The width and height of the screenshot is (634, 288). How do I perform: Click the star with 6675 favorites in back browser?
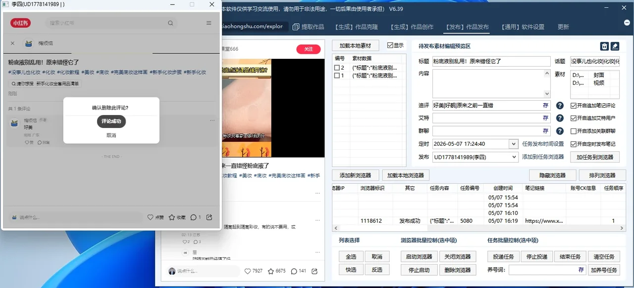(271, 271)
